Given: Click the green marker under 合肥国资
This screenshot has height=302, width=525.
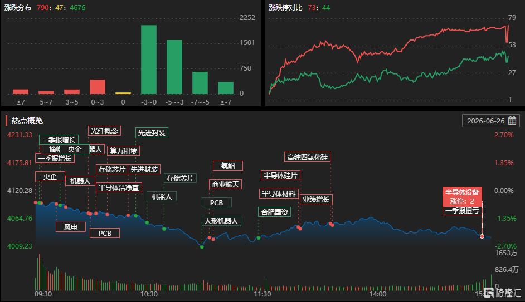Looking at the screenshot, I should 259,238.
